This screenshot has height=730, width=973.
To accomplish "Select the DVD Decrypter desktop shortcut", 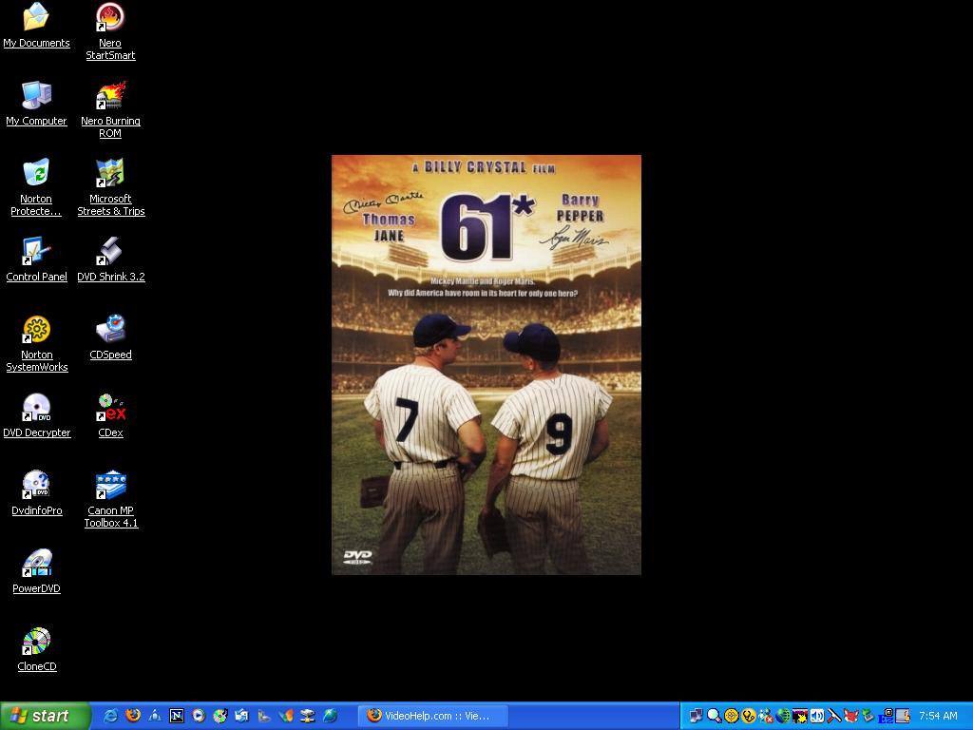I will (x=37, y=415).
